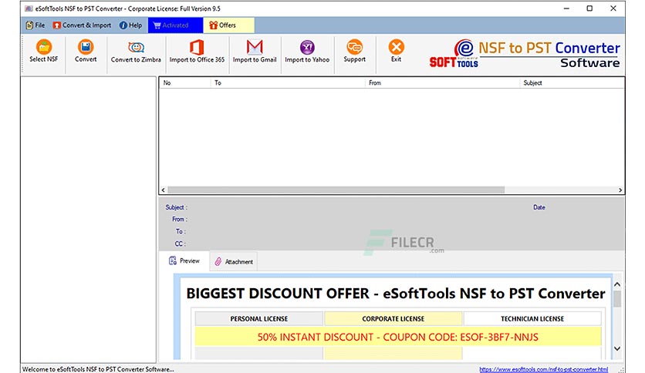Click the Date label in header pane

click(x=539, y=207)
